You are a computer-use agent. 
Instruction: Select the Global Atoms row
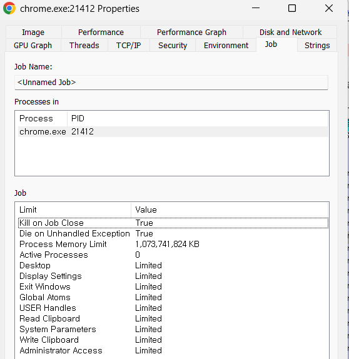173,297
